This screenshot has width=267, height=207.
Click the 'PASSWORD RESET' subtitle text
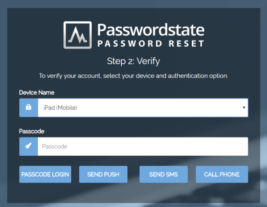[151, 44]
